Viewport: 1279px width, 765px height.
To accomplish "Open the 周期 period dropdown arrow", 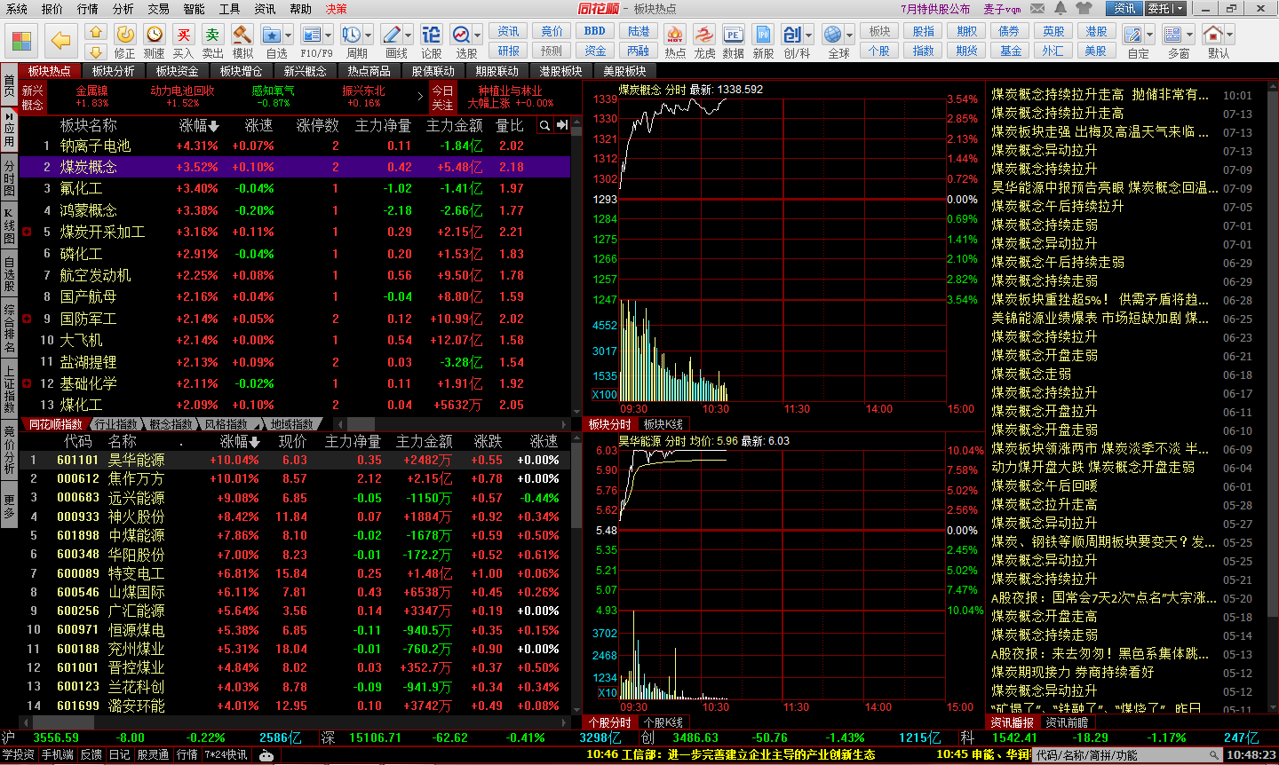I will point(369,35).
